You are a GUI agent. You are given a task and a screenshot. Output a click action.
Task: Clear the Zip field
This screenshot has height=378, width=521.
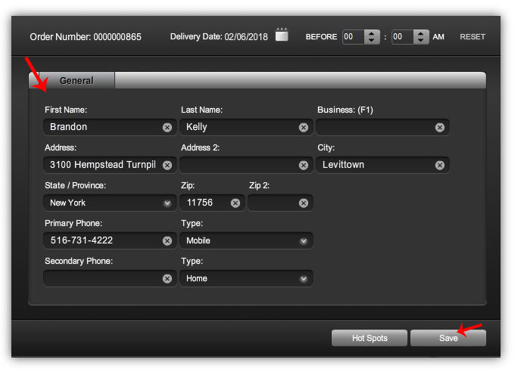tap(236, 203)
